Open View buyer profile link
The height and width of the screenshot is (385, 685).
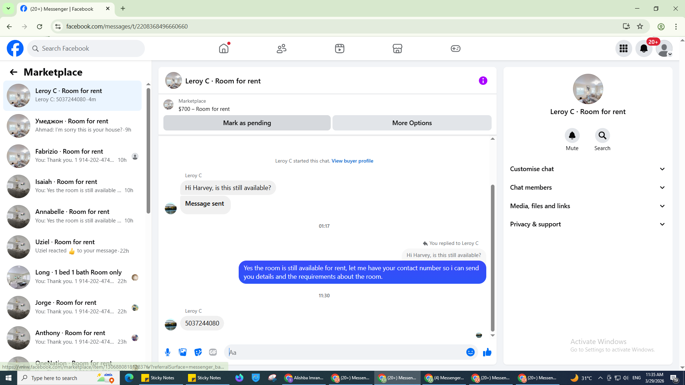click(x=352, y=161)
